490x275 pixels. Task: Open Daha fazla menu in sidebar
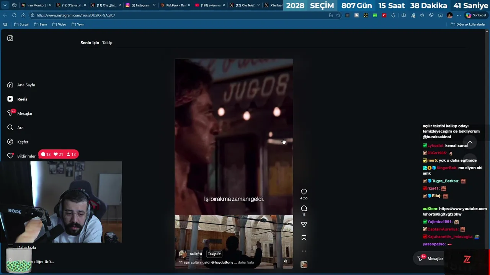click(x=22, y=247)
